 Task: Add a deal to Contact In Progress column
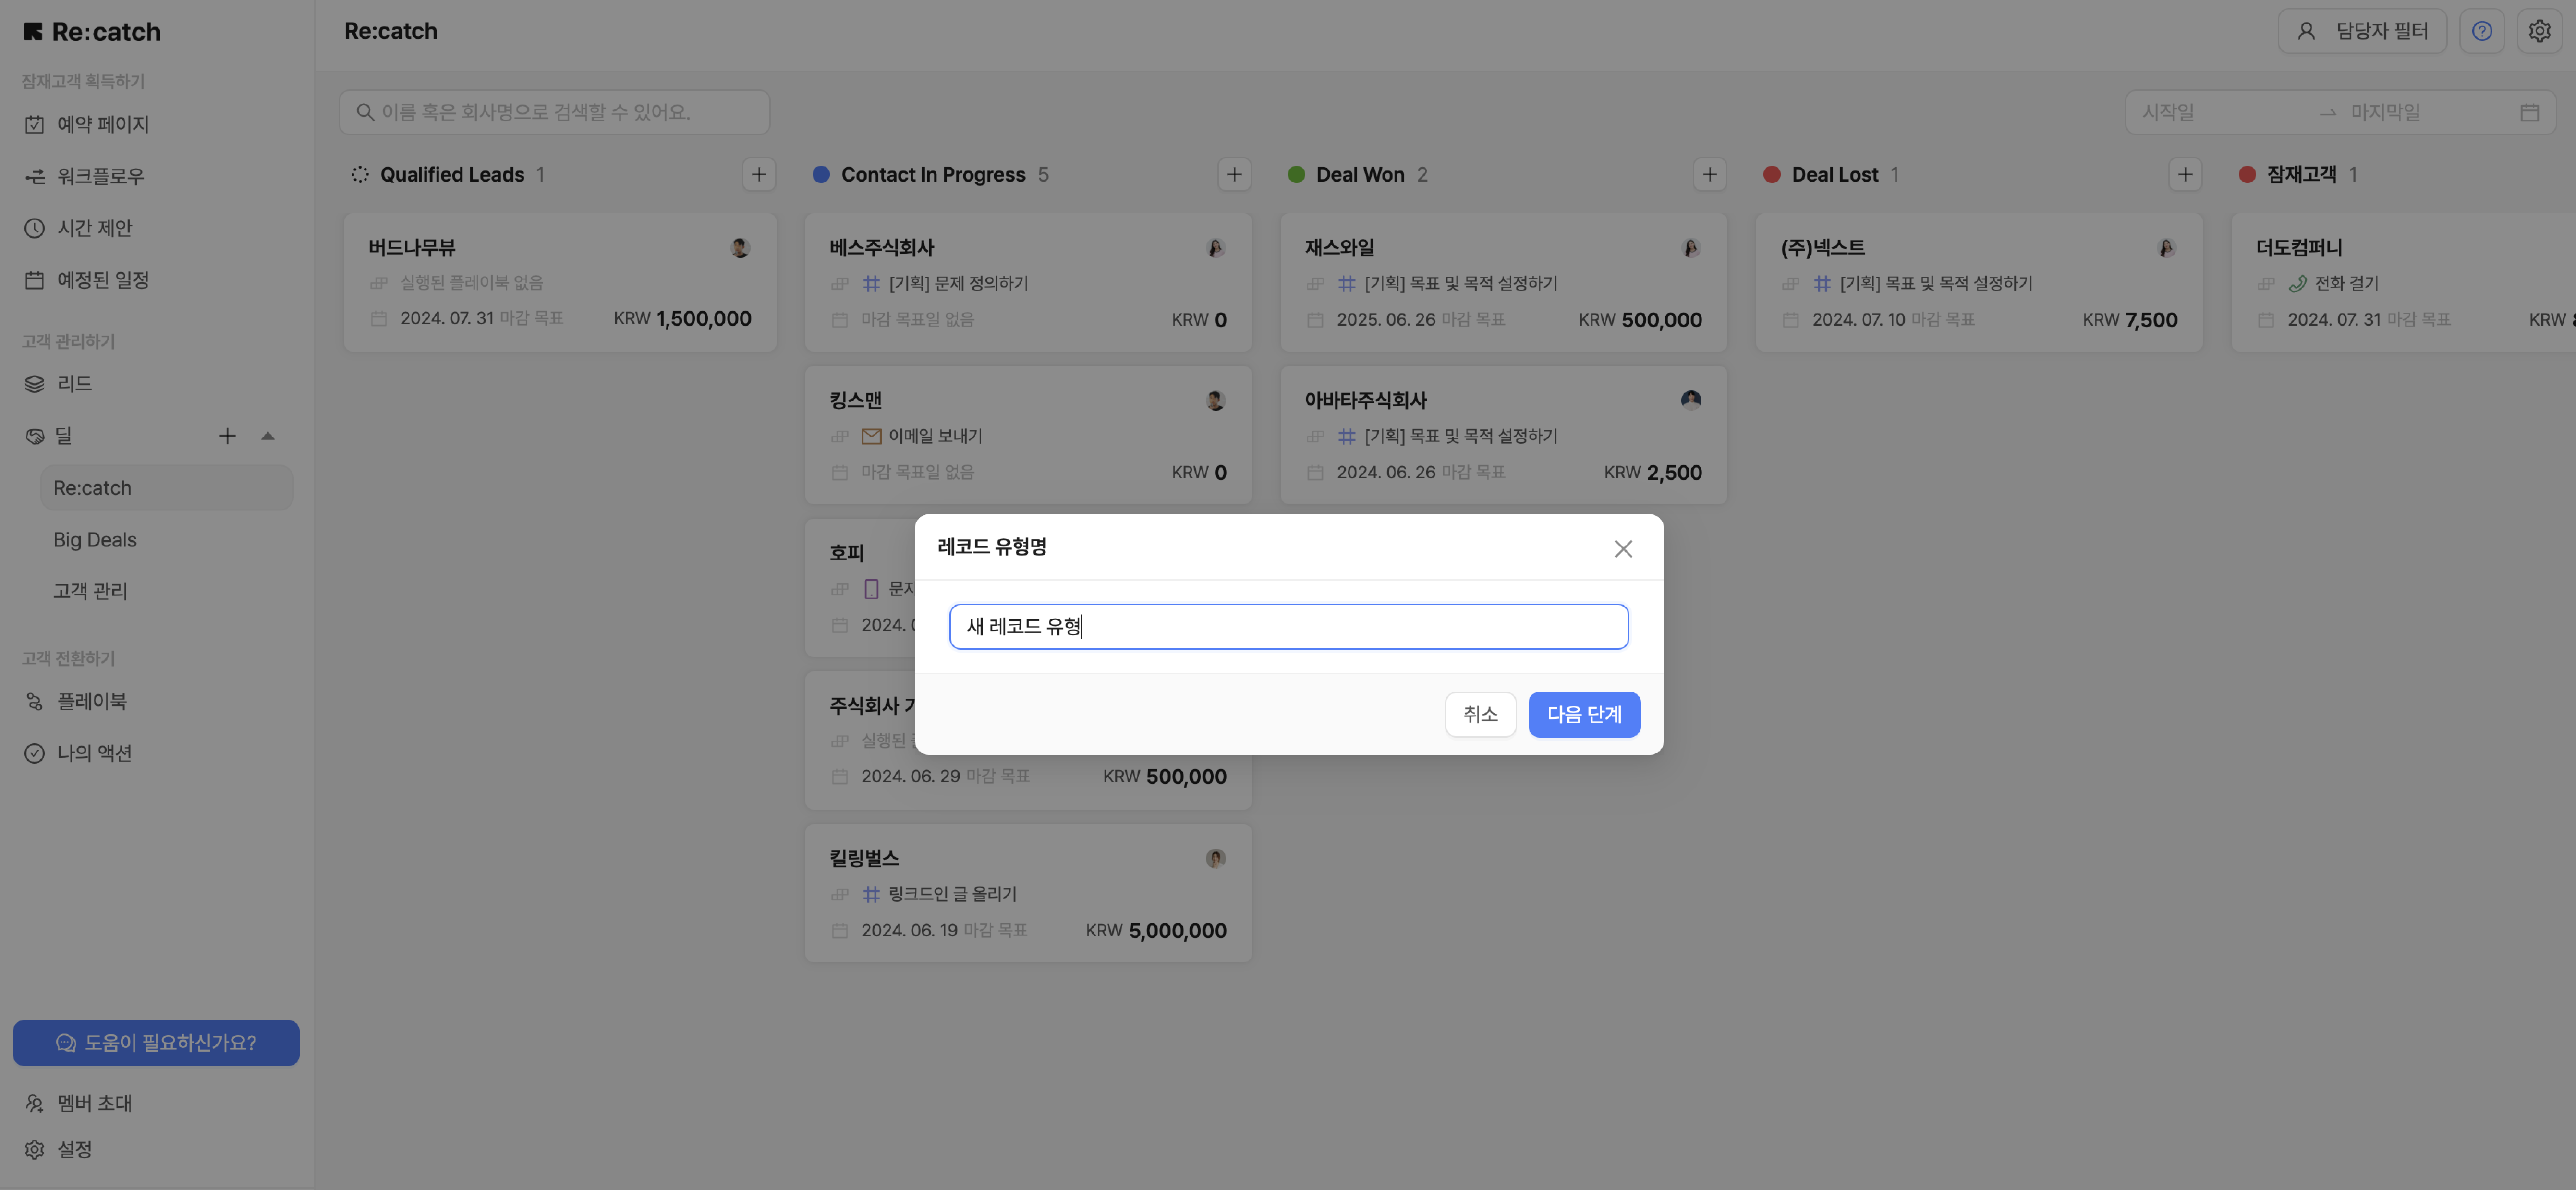click(1234, 175)
